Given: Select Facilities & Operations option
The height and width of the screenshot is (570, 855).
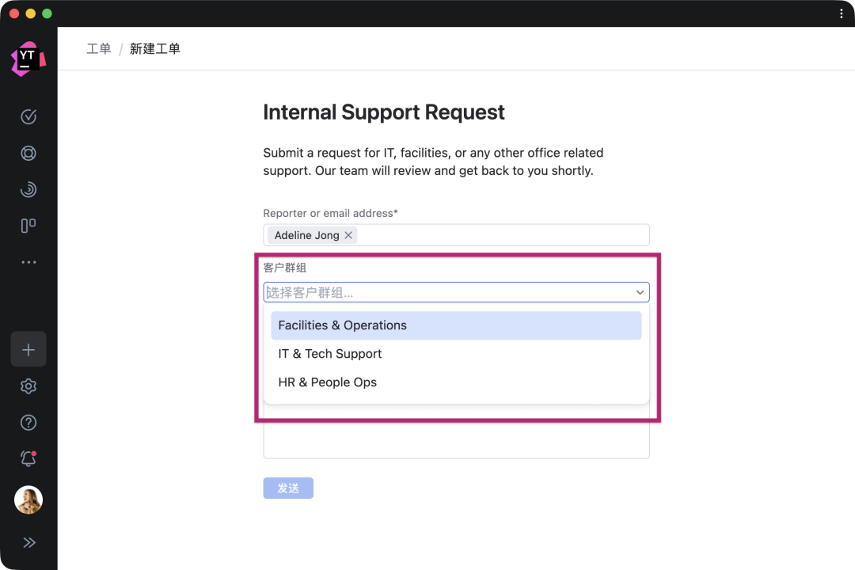Looking at the screenshot, I should (x=457, y=325).
